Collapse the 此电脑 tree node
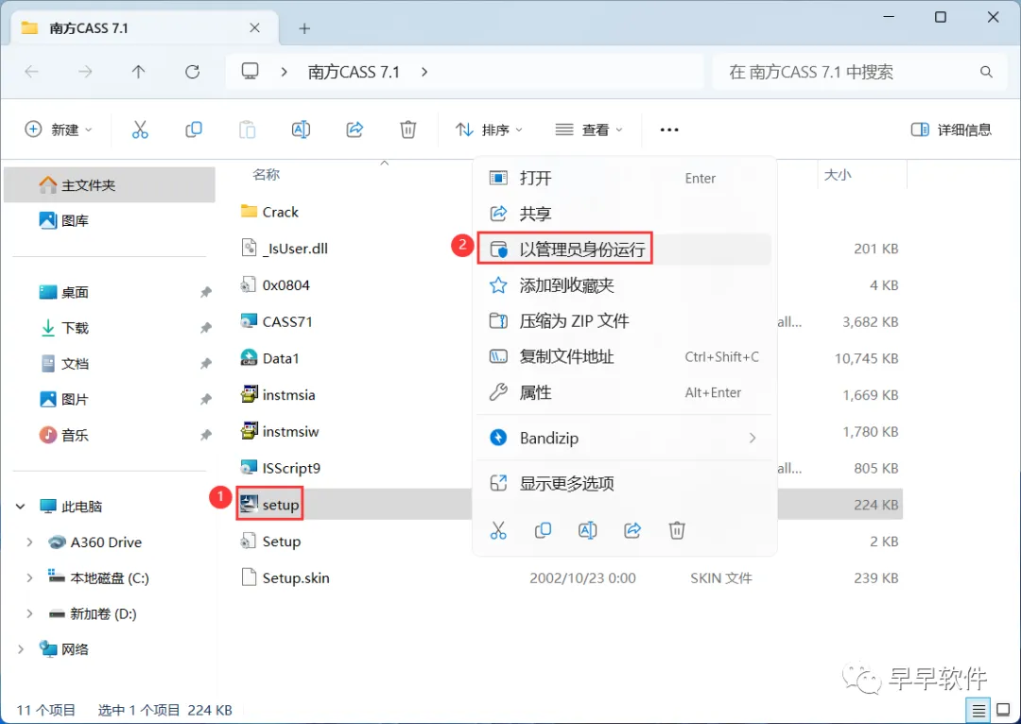1021x724 pixels. point(20,507)
